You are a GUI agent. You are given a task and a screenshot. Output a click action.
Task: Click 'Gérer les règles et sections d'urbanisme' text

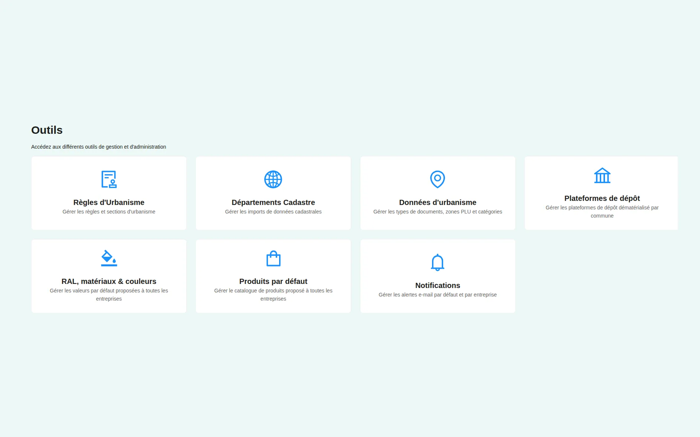click(109, 212)
